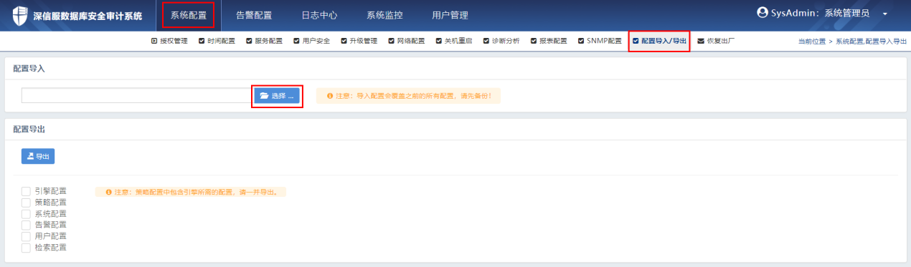
Task: Open 配置导入/导出 submenu item
Action: click(659, 41)
